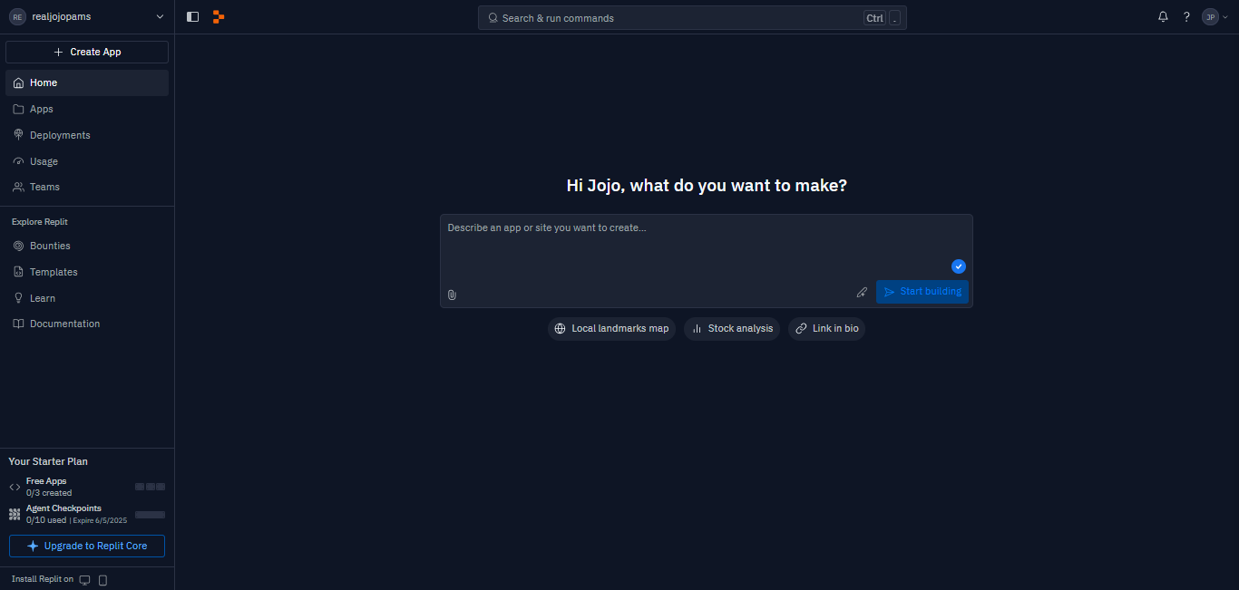Image resolution: width=1239 pixels, height=590 pixels.
Task: Select Local landmarks map suggestion
Action: 611,328
